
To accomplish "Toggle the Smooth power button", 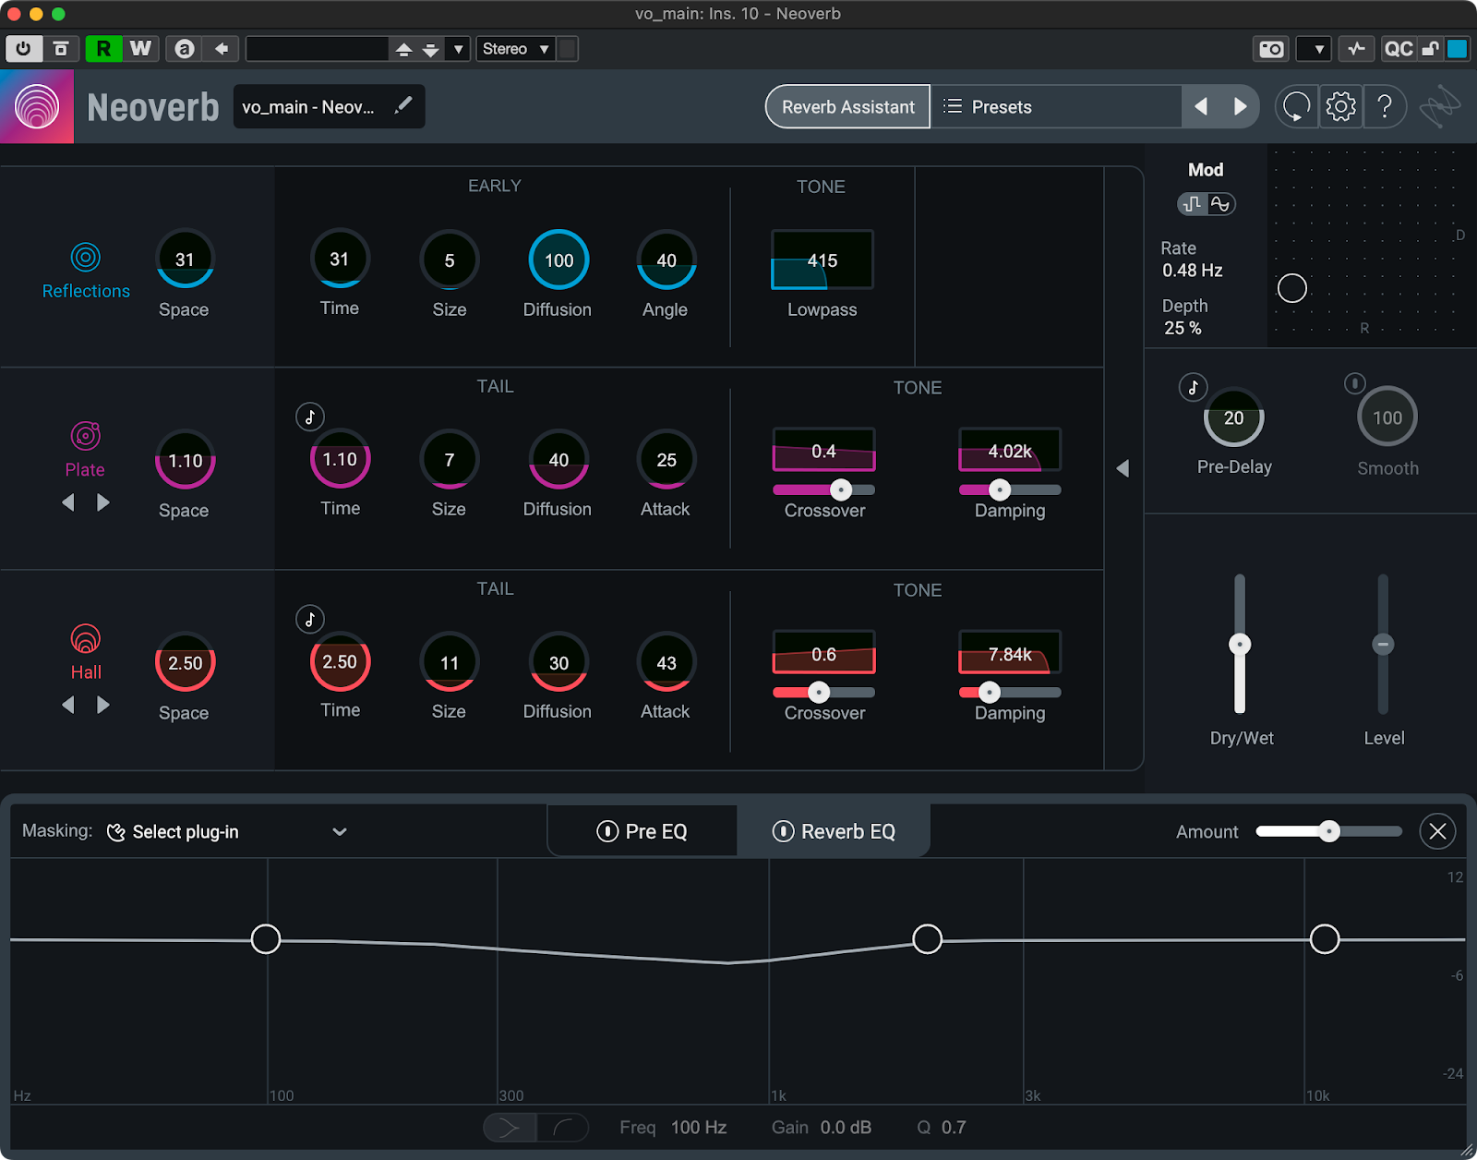I will click(x=1354, y=383).
